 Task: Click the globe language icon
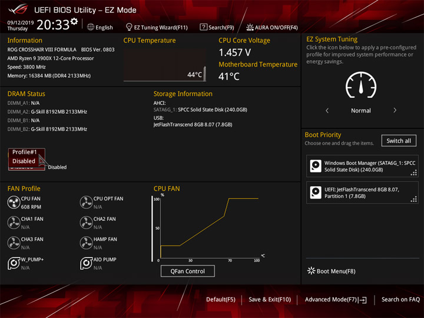pyautogui.click(x=91, y=27)
